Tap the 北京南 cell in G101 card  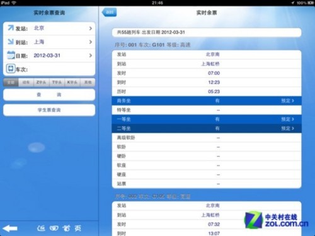(x=213, y=54)
